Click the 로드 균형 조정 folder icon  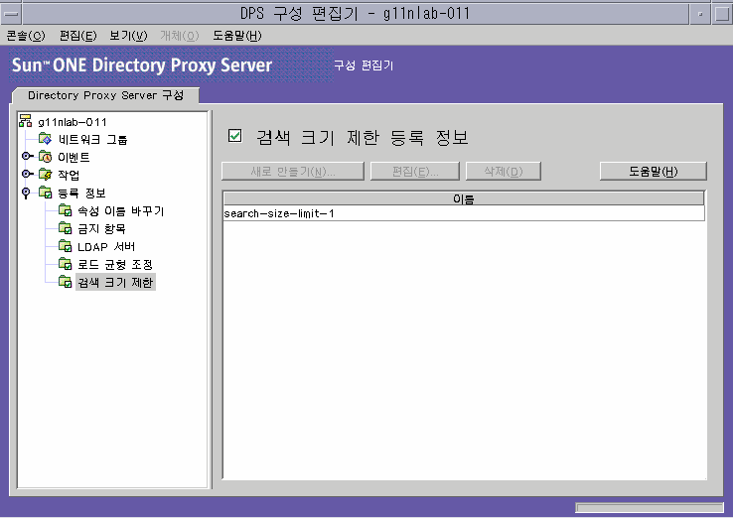pyautogui.click(x=65, y=263)
